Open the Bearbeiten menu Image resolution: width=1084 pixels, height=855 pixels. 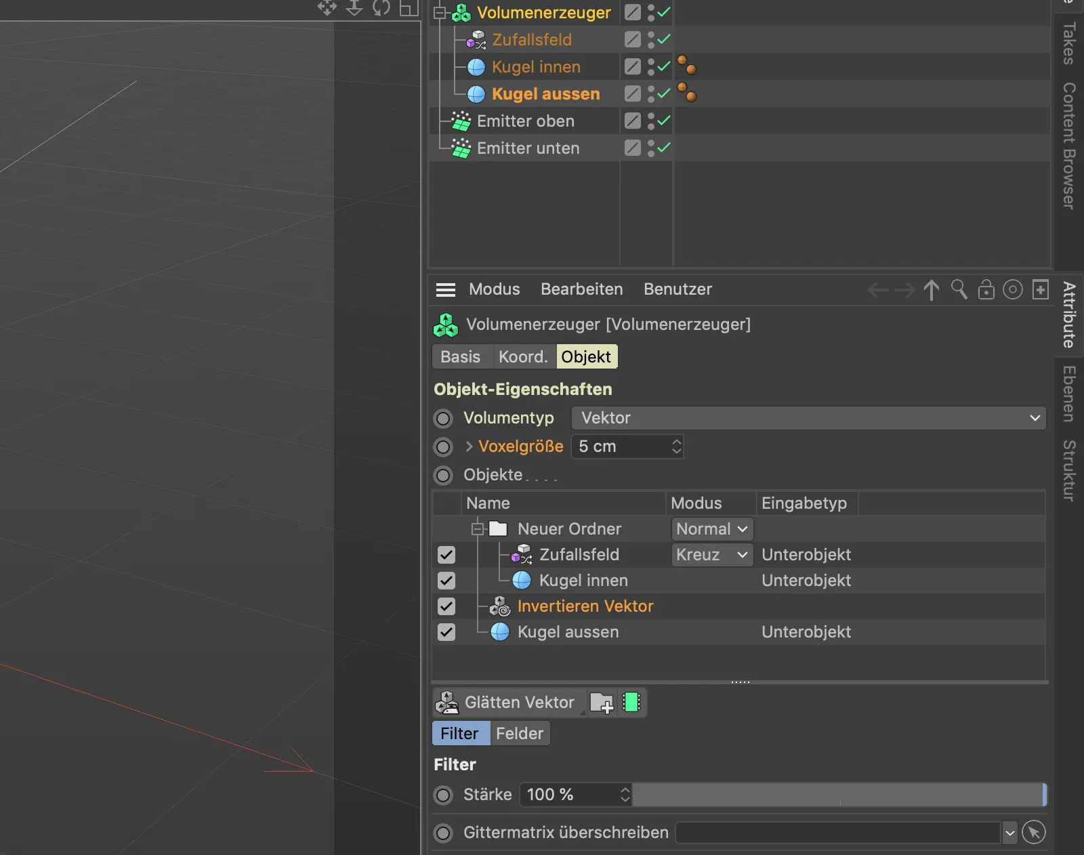coord(582,289)
